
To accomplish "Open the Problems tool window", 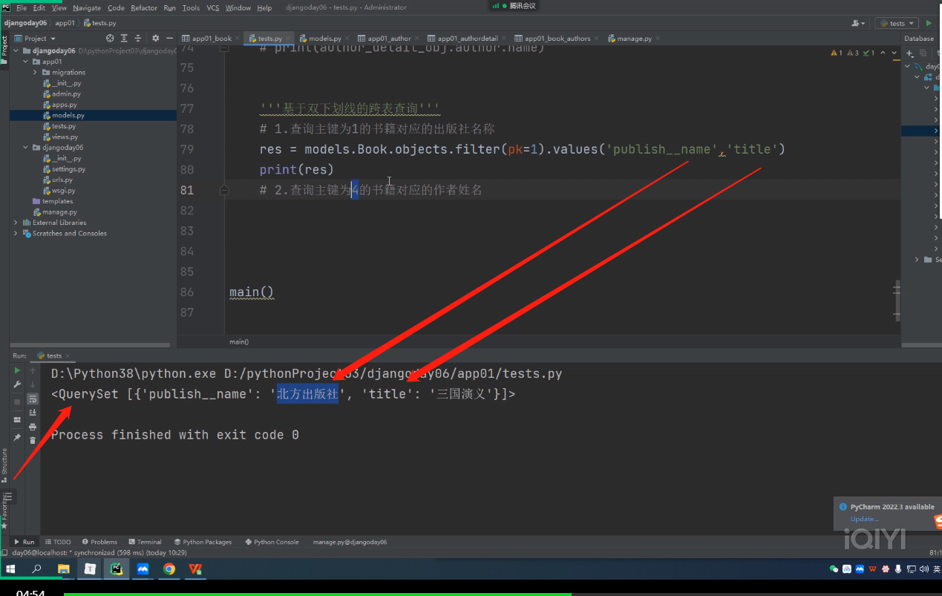I will 100,542.
